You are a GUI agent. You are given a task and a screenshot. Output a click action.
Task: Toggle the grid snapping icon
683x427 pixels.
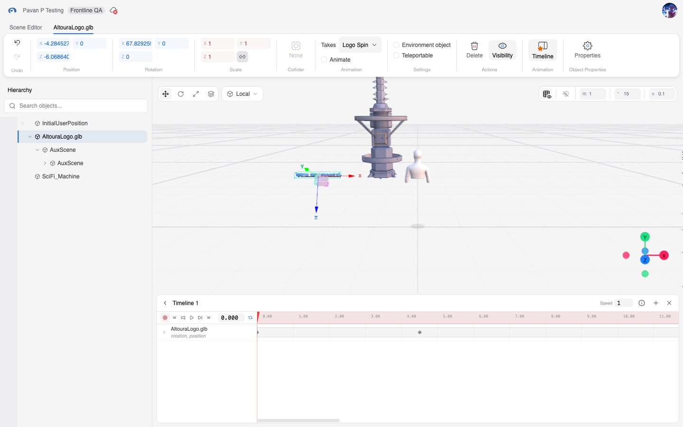pos(547,94)
